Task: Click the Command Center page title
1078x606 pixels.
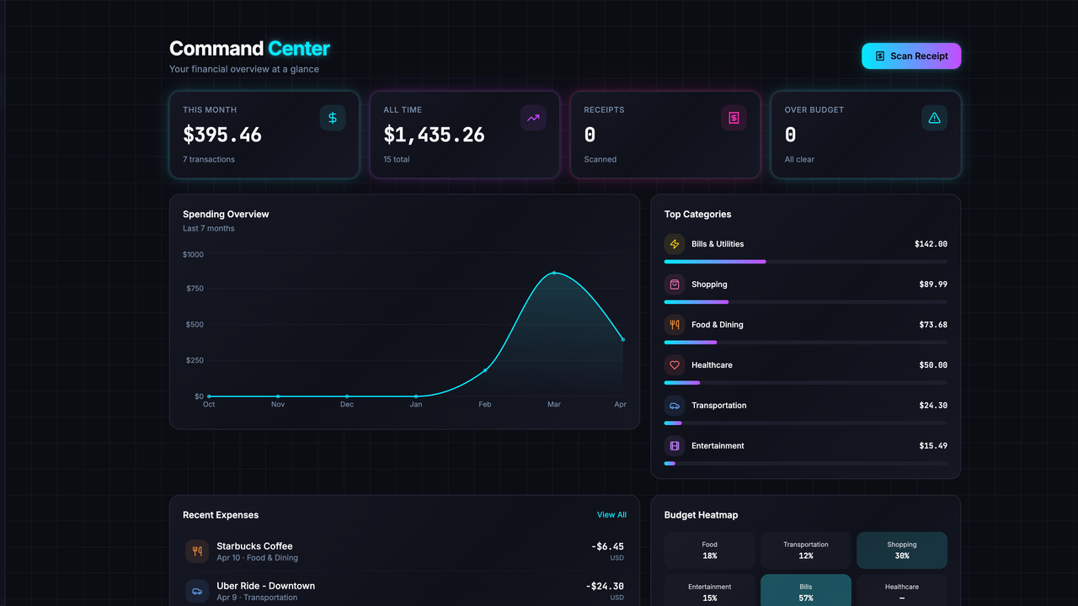Action: click(x=249, y=49)
